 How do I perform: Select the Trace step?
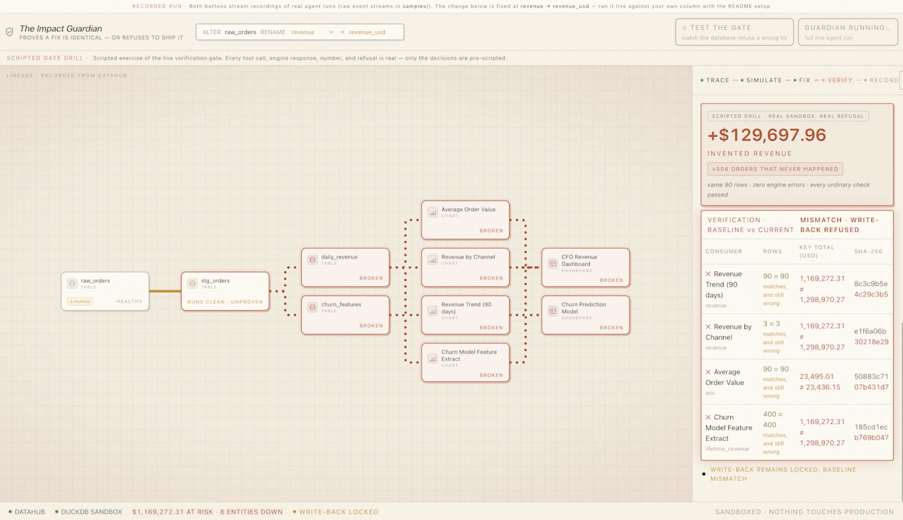pyautogui.click(x=715, y=80)
